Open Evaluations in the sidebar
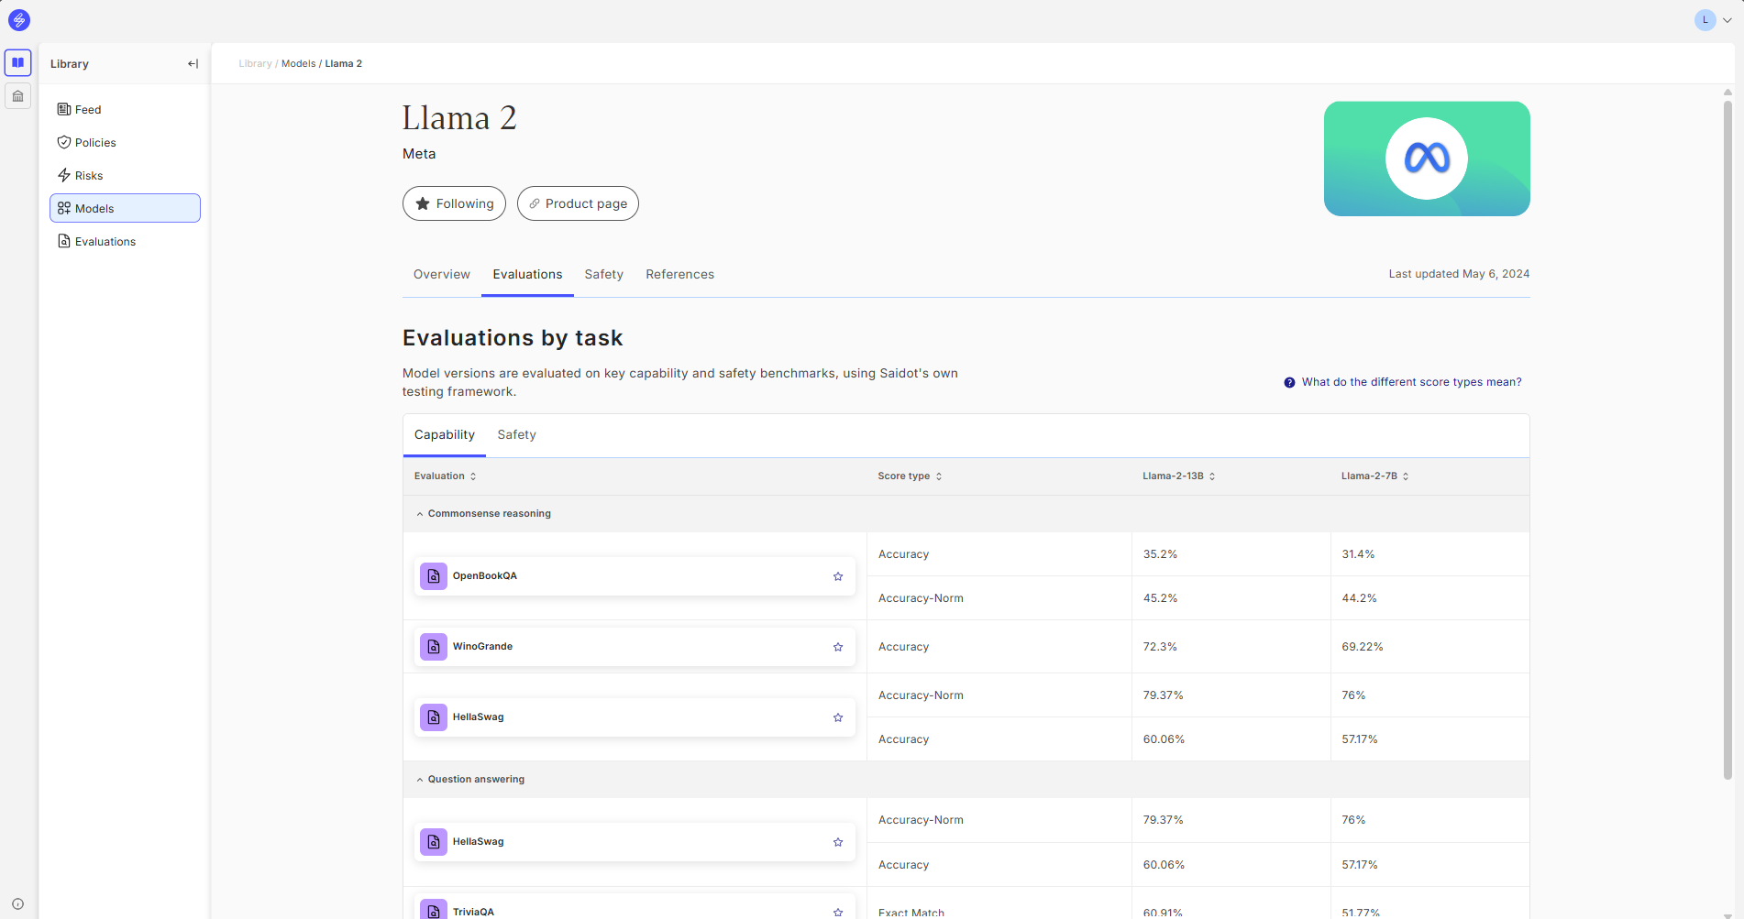 125,241
